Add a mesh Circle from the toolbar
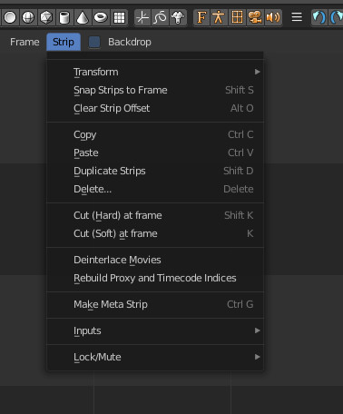The image size is (343, 414). pos(10,17)
